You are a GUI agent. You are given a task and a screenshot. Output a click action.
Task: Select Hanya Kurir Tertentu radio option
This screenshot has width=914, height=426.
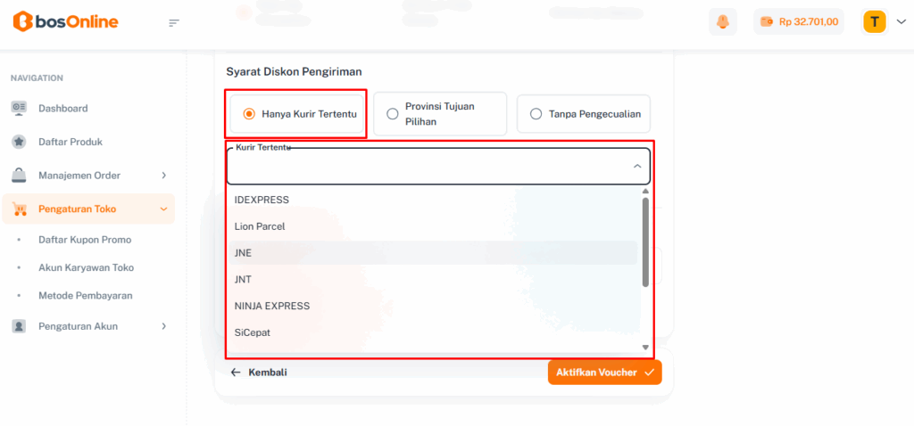coord(249,114)
